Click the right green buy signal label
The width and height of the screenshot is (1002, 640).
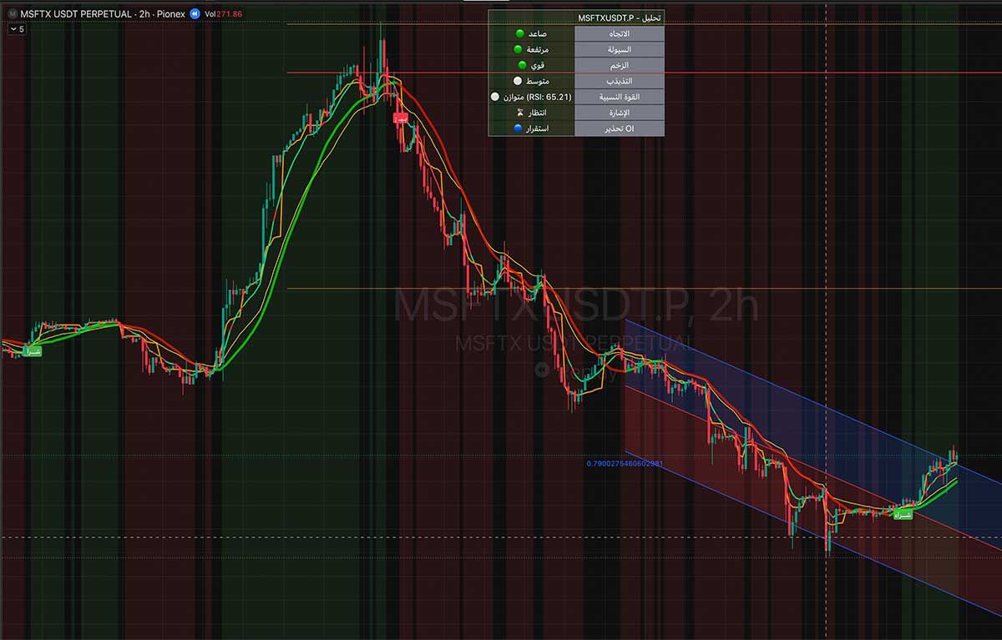tap(903, 515)
